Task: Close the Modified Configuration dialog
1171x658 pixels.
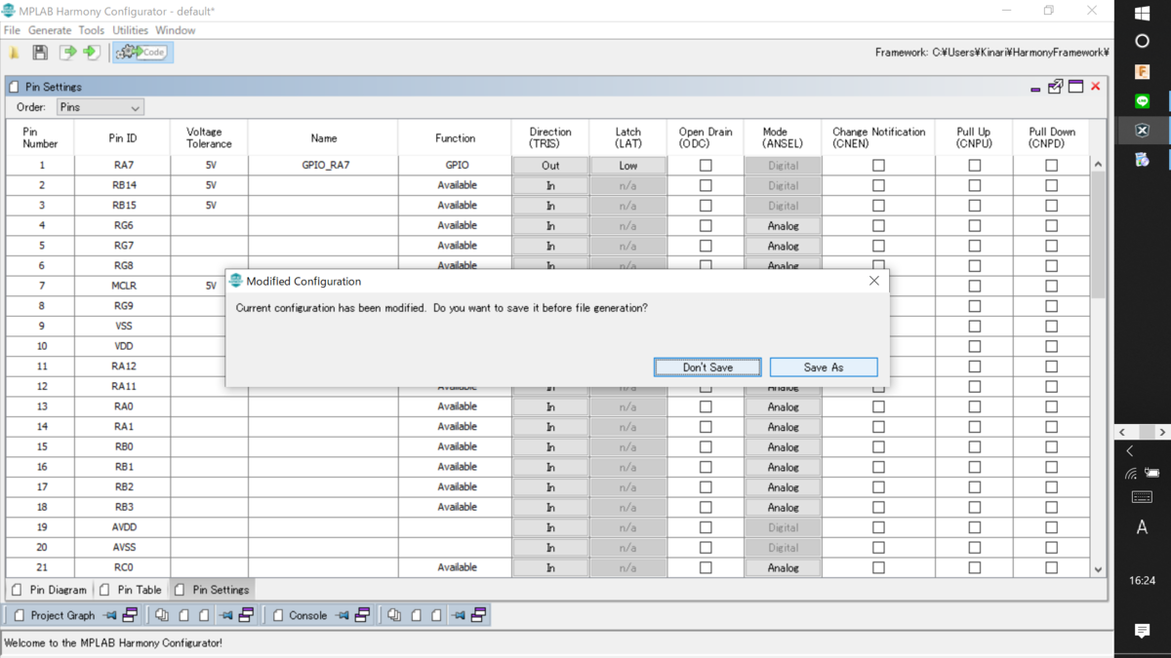Action: point(873,281)
